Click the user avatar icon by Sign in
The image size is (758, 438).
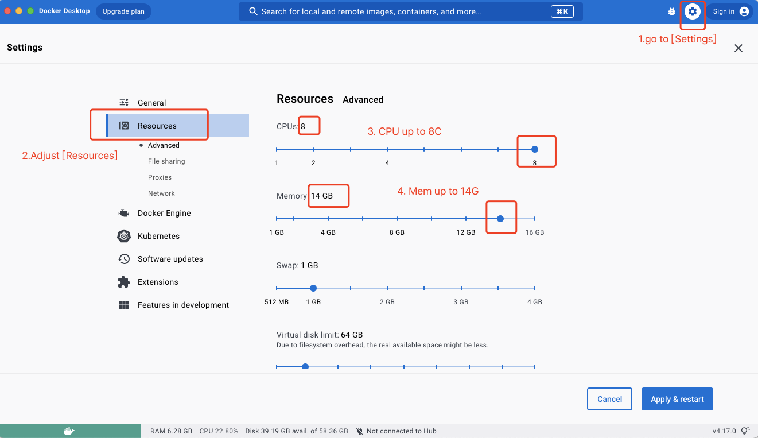click(x=744, y=11)
